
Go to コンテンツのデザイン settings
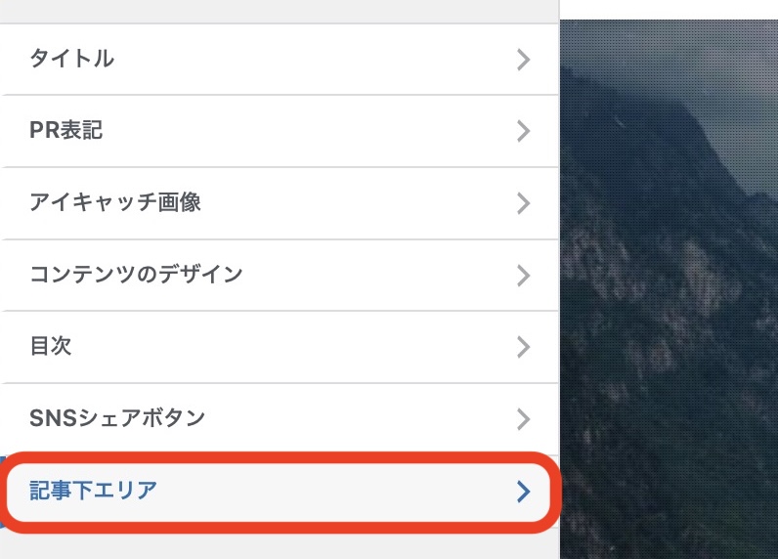(x=136, y=275)
